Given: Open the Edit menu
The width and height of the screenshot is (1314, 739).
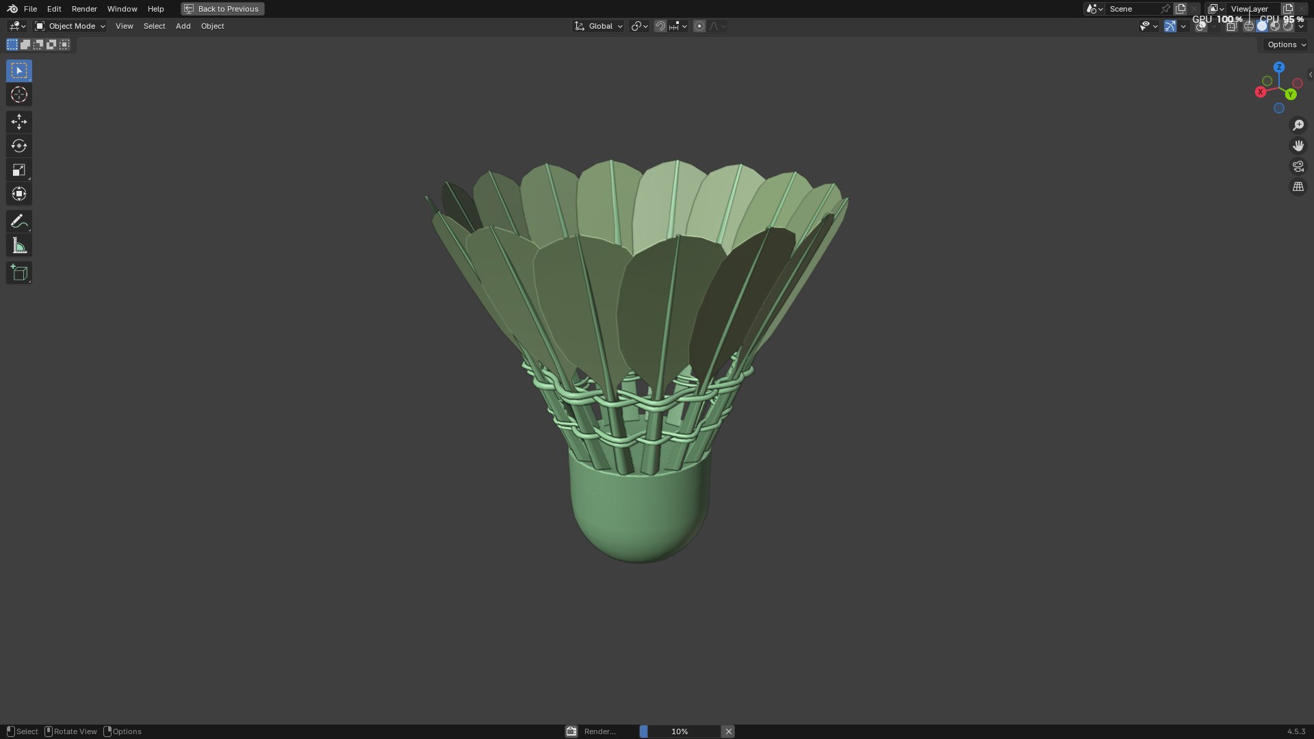Looking at the screenshot, I should pyautogui.click(x=54, y=9).
